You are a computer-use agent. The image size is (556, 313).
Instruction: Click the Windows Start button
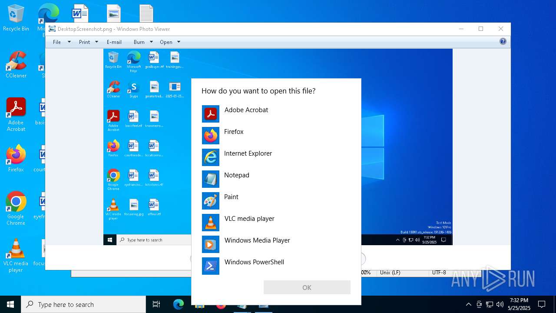pyautogui.click(x=10, y=304)
